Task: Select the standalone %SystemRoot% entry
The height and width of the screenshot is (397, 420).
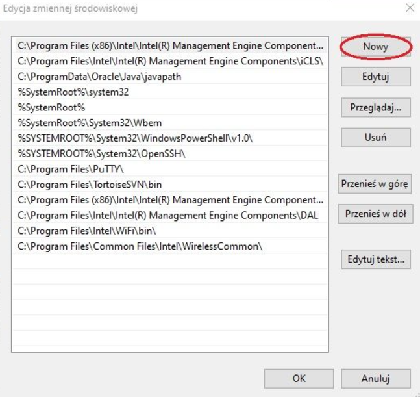Action: coord(51,108)
